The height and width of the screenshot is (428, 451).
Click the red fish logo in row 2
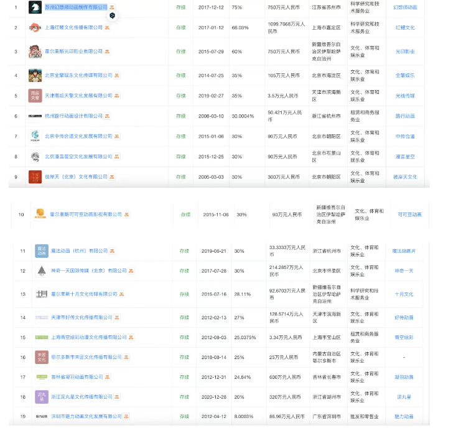(x=35, y=27)
